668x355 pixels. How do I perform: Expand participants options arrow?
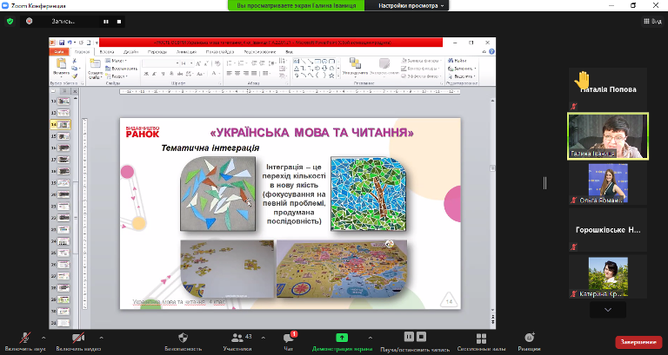pos(263,338)
